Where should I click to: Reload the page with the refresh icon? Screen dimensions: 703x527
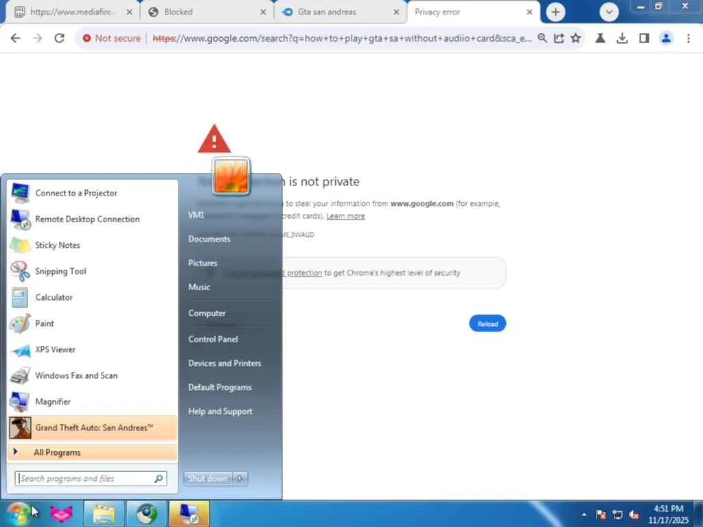coord(59,38)
